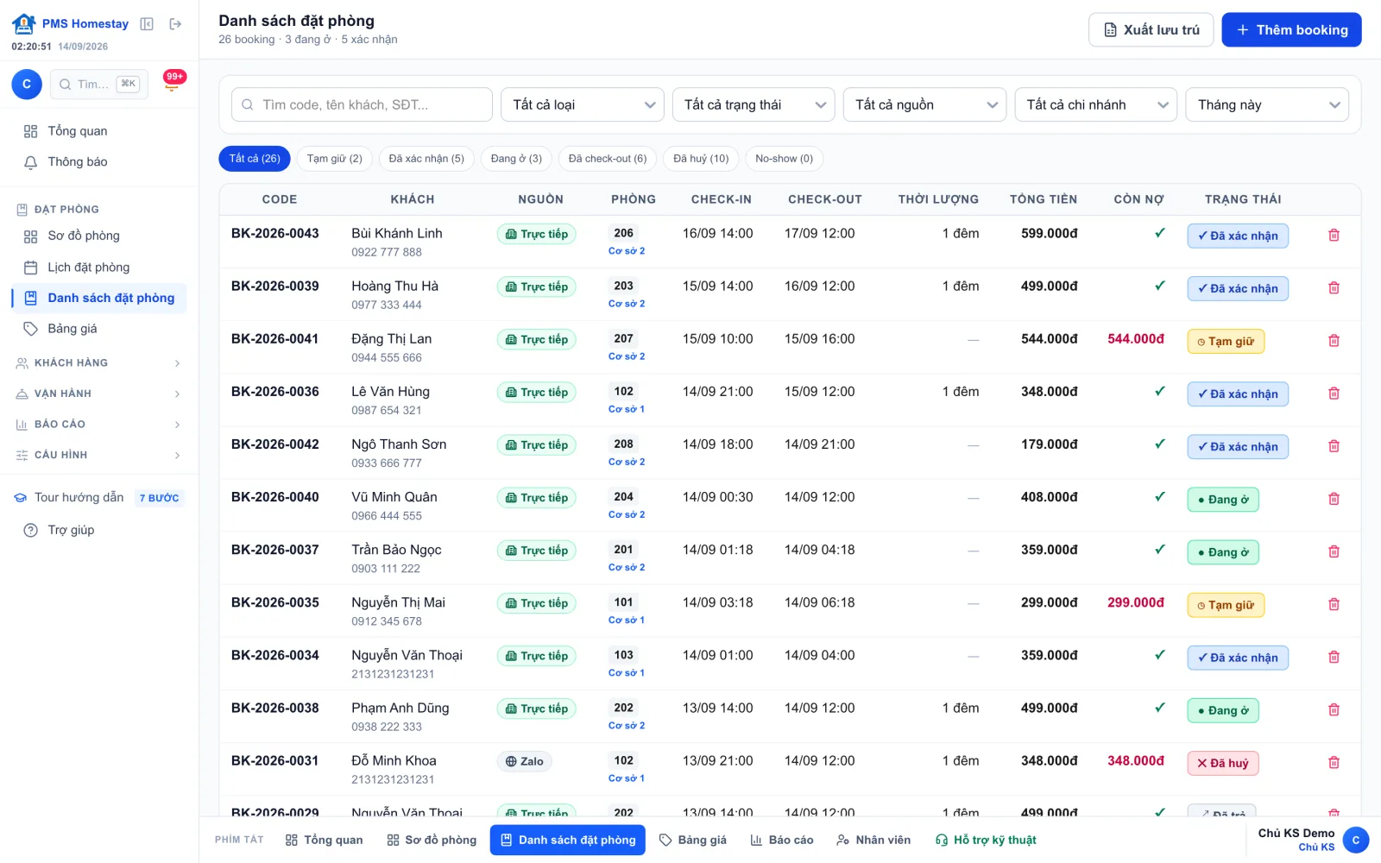Screen dimensions: 1381x863
Task: Delete booking BK-2026-0035 with trash icon
Action: click(x=1334, y=604)
